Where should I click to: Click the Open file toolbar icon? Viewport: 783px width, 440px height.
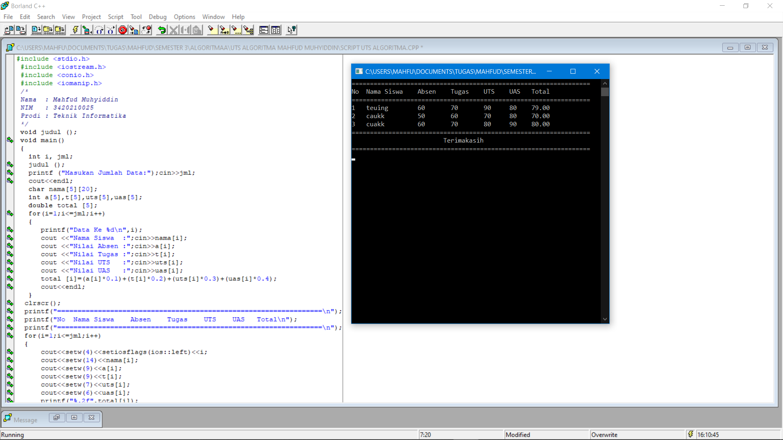9,30
